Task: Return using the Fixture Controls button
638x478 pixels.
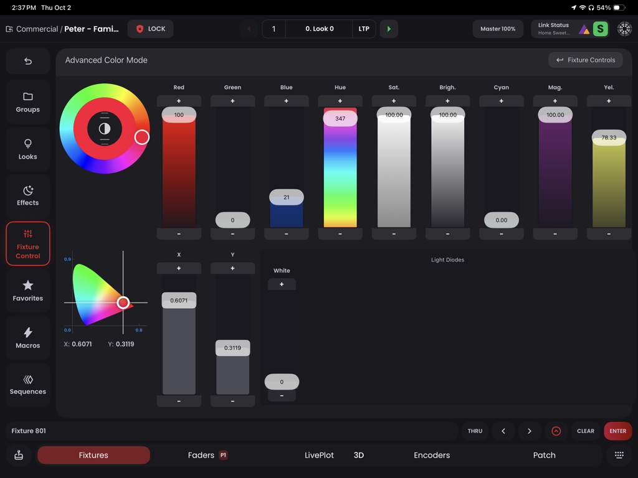Action: click(585, 60)
